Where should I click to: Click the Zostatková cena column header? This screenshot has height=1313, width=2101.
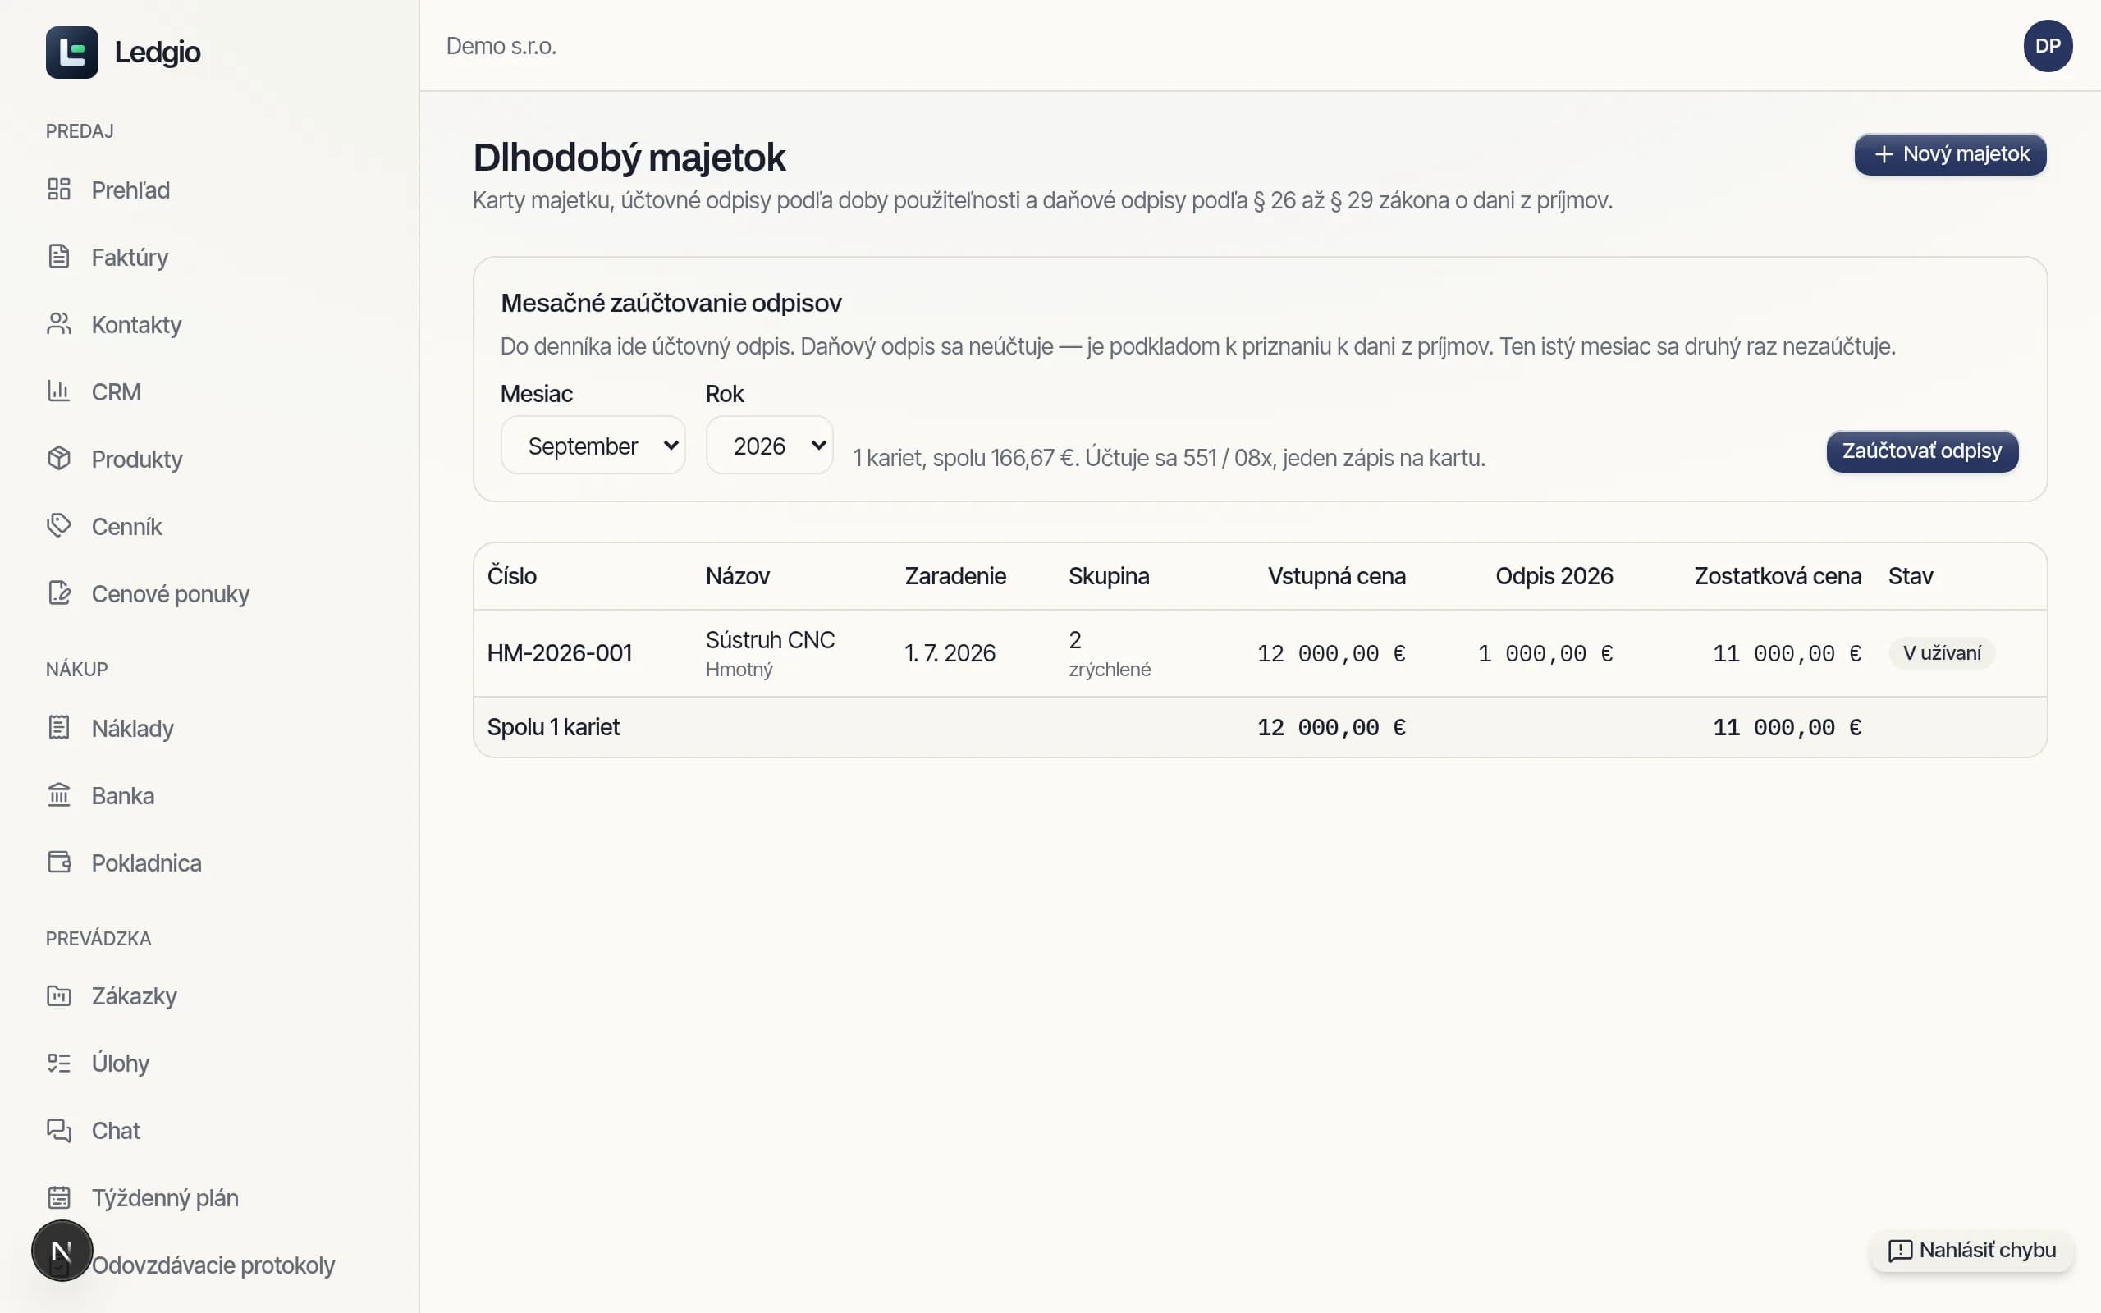tap(1777, 576)
